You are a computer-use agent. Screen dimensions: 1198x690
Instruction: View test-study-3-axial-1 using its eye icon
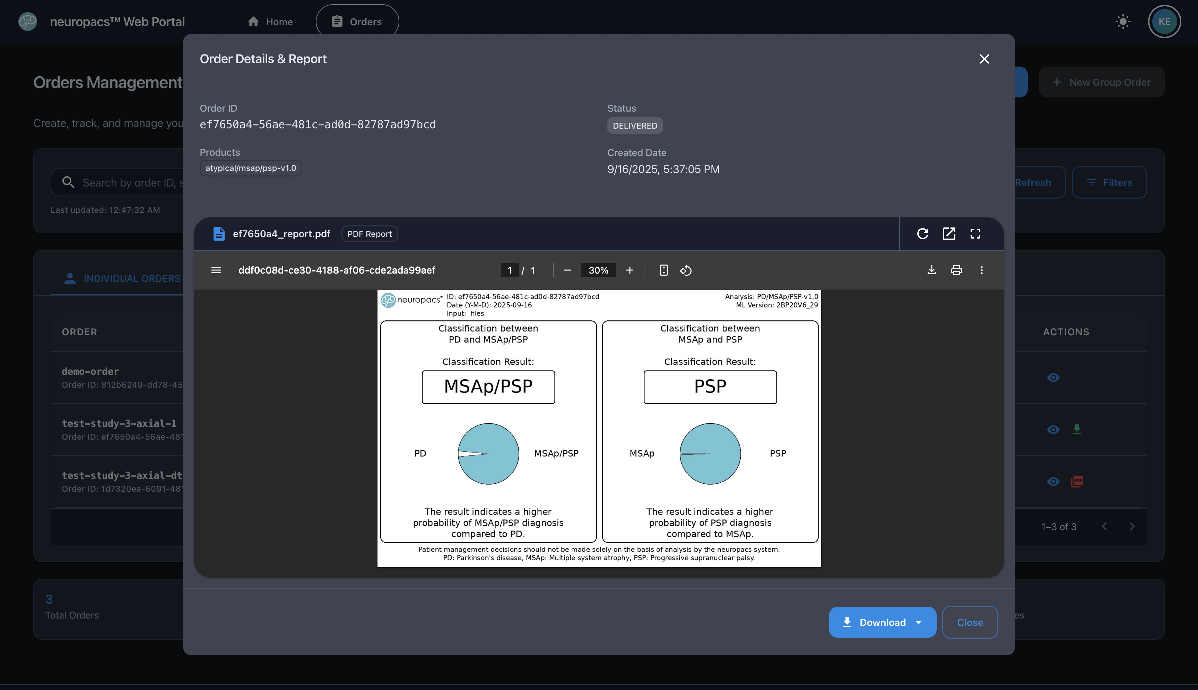tap(1053, 429)
